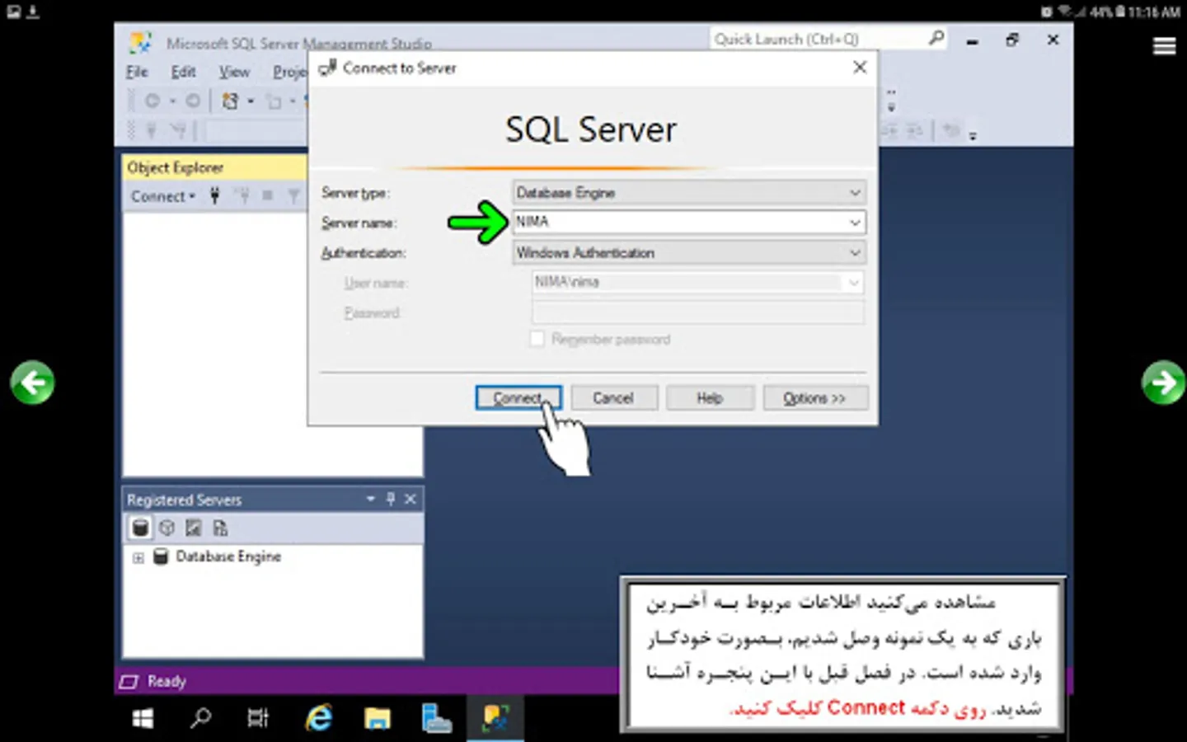Go to previous slide with left green arrow

click(x=33, y=383)
